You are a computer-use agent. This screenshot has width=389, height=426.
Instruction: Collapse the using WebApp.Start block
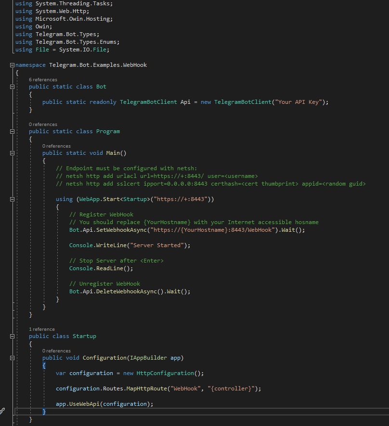coord(12,200)
